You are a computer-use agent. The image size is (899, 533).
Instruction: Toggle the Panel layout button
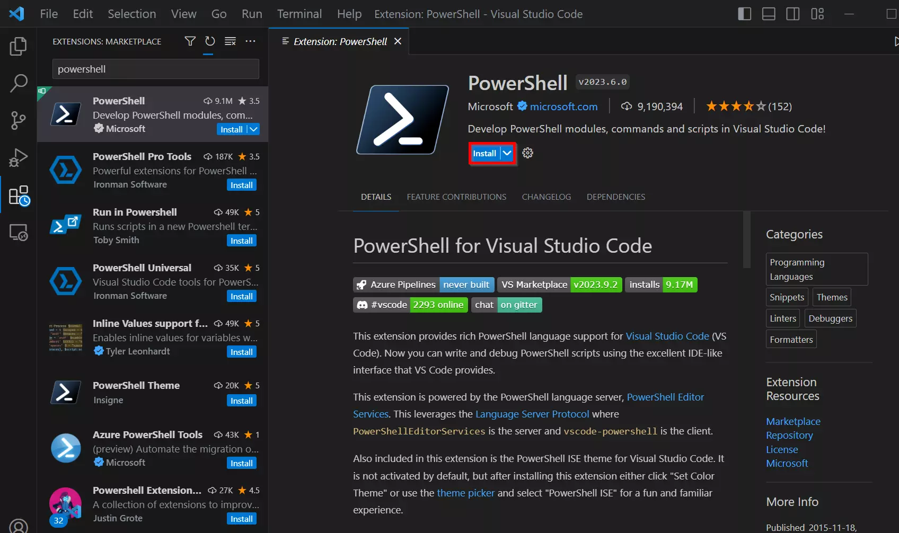pyautogui.click(x=768, y=14)
